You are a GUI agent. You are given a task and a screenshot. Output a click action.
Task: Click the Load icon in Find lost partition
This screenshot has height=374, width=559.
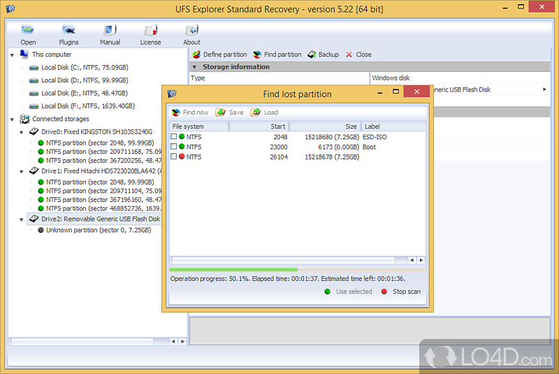point(255,113)
